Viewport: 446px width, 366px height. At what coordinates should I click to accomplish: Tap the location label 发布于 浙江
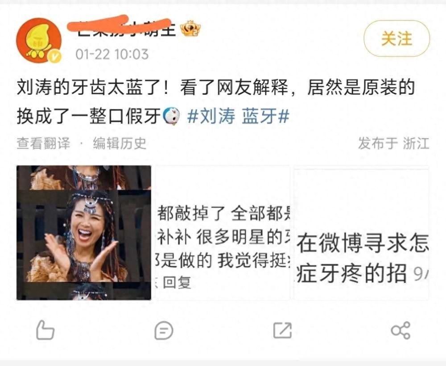(393, 143)
